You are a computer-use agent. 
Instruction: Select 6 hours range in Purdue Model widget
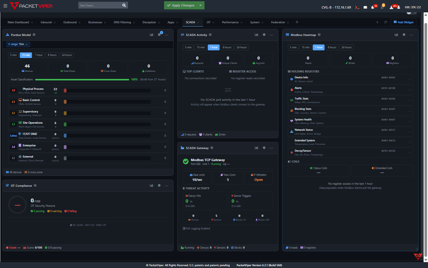point(52,55)
